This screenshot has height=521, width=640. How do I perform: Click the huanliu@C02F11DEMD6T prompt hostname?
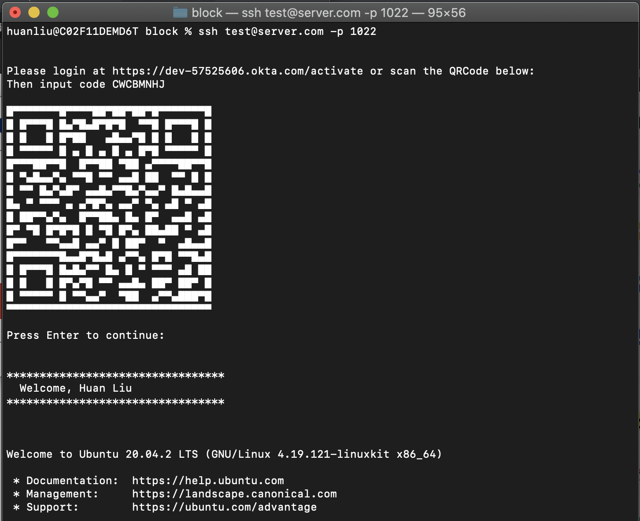(x=72, y=32)
